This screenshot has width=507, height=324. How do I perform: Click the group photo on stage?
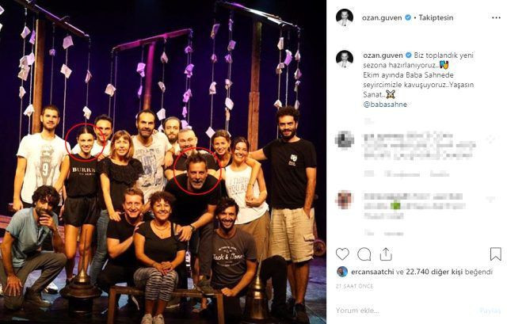(163, 162)
